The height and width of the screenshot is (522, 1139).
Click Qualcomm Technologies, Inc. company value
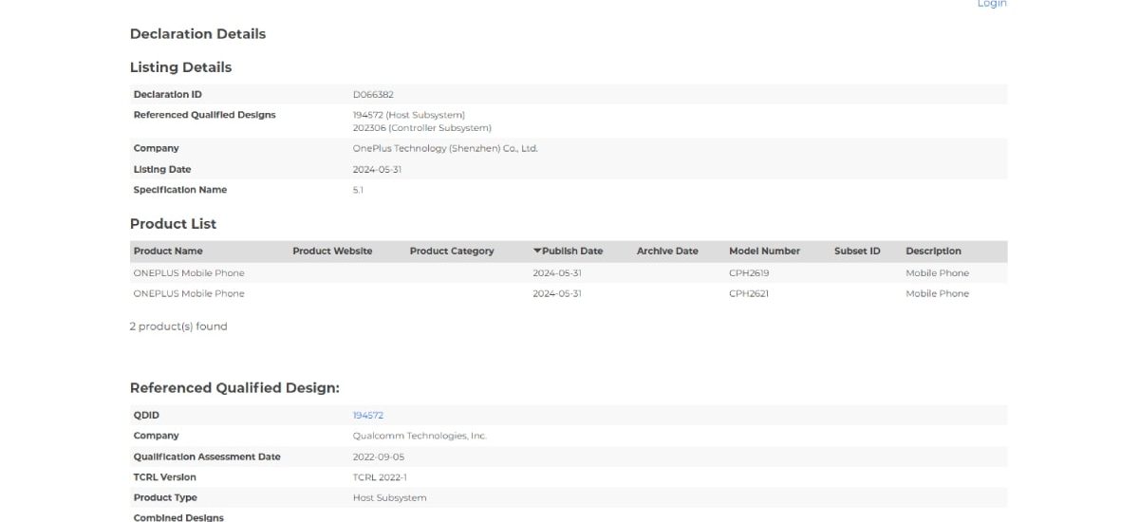(x=420, y=437)
